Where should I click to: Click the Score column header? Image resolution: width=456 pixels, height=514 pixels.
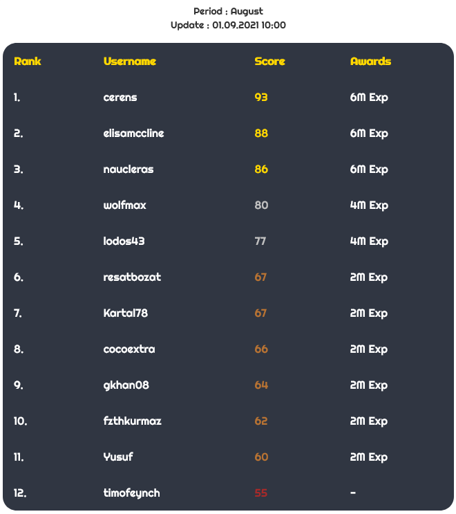pyautogui.click(x=269, y=62)
